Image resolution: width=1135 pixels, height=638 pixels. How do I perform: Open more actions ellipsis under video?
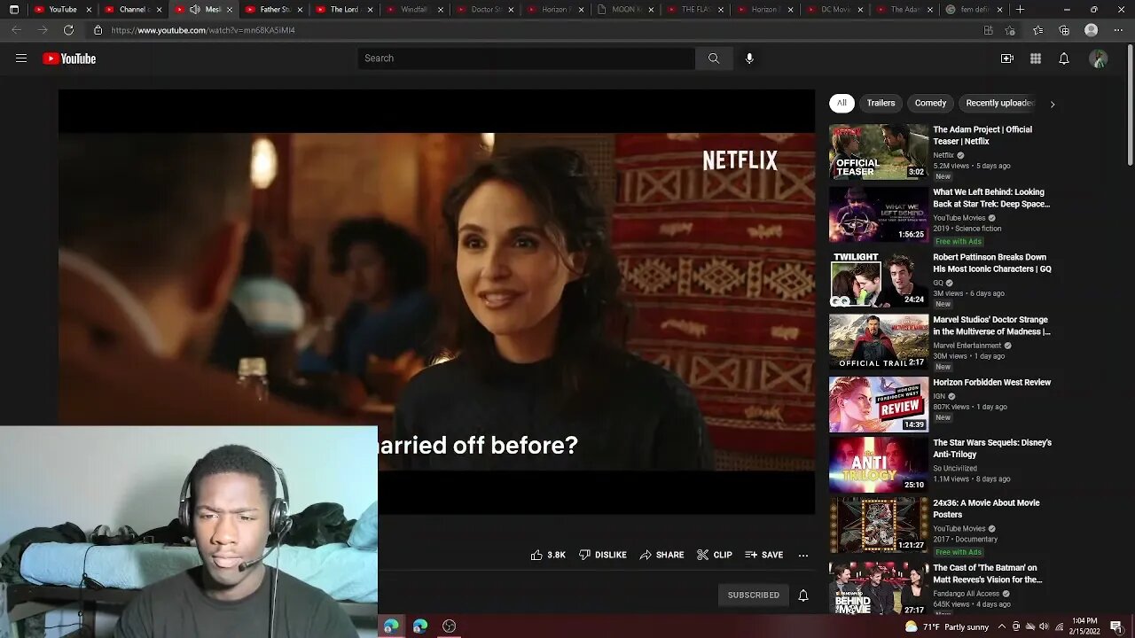click(803, 555)
